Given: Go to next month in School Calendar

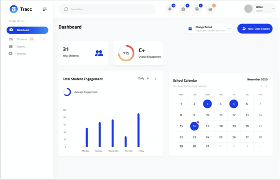Looking at the screenshot, I should click(x=266, y=86).
